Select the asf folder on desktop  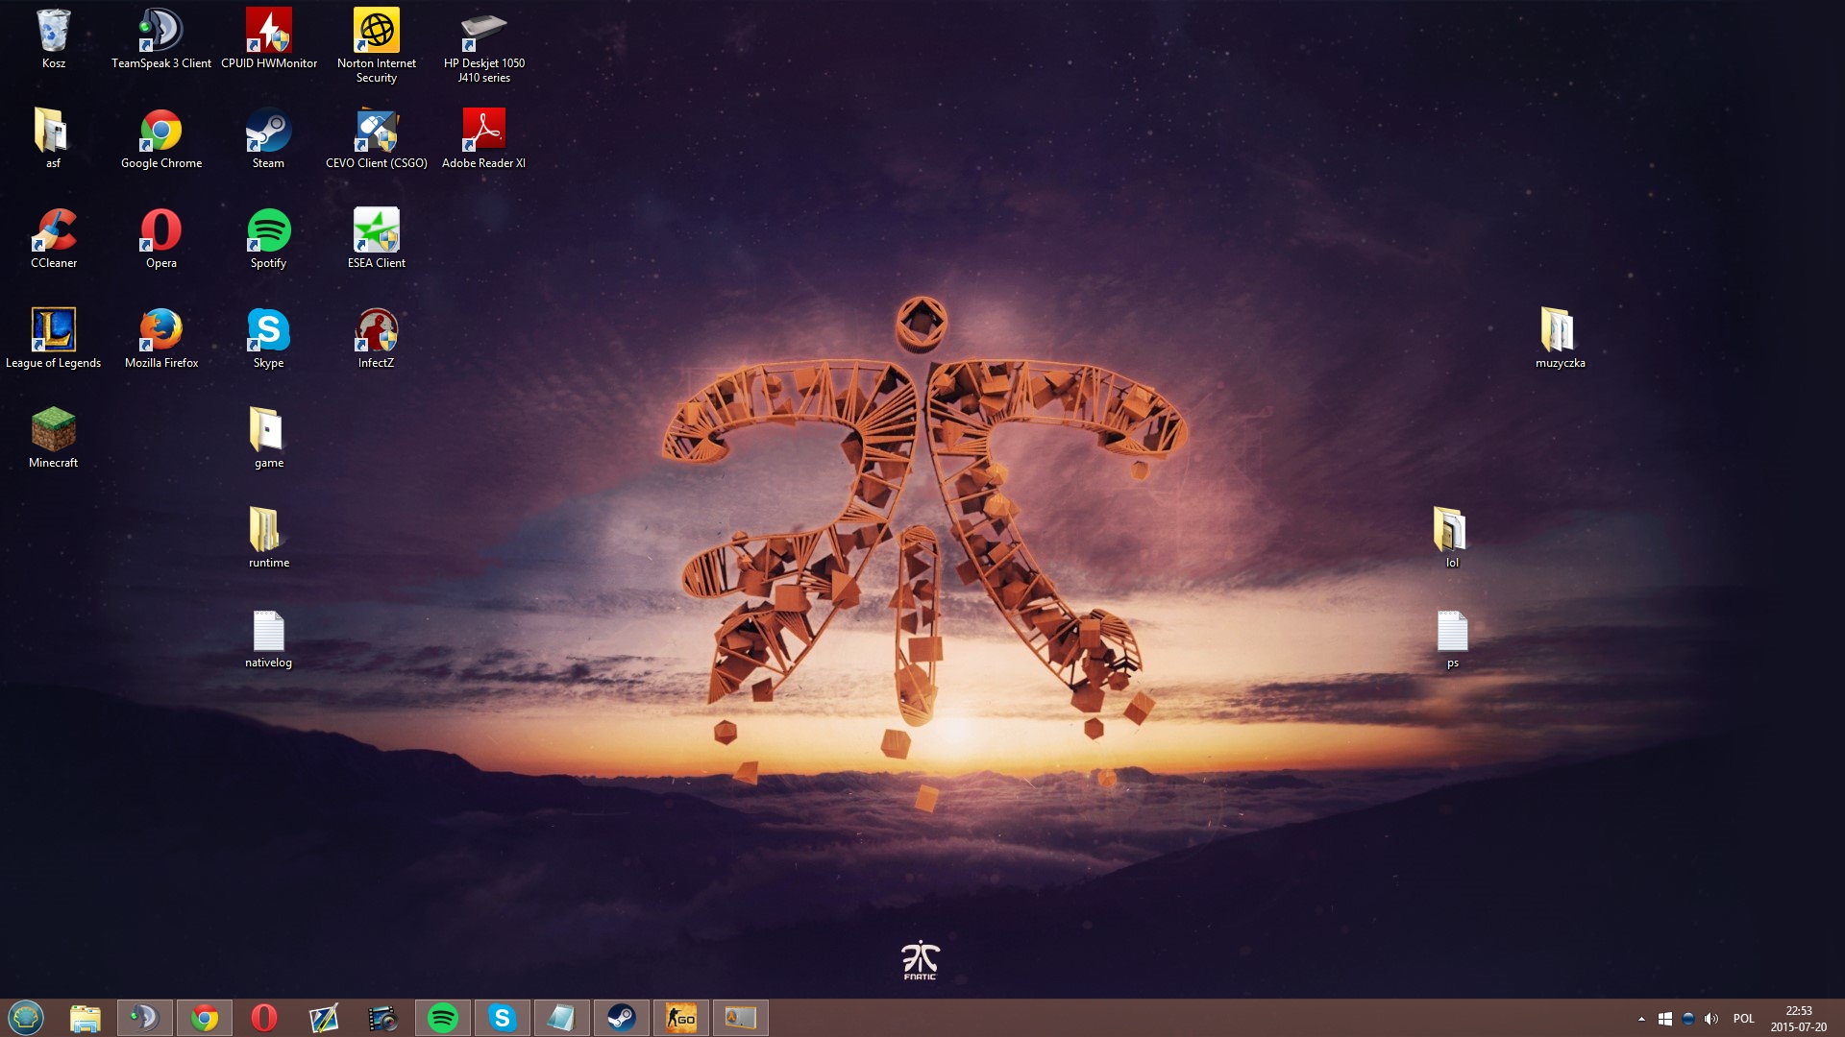[x=54, y=139]
